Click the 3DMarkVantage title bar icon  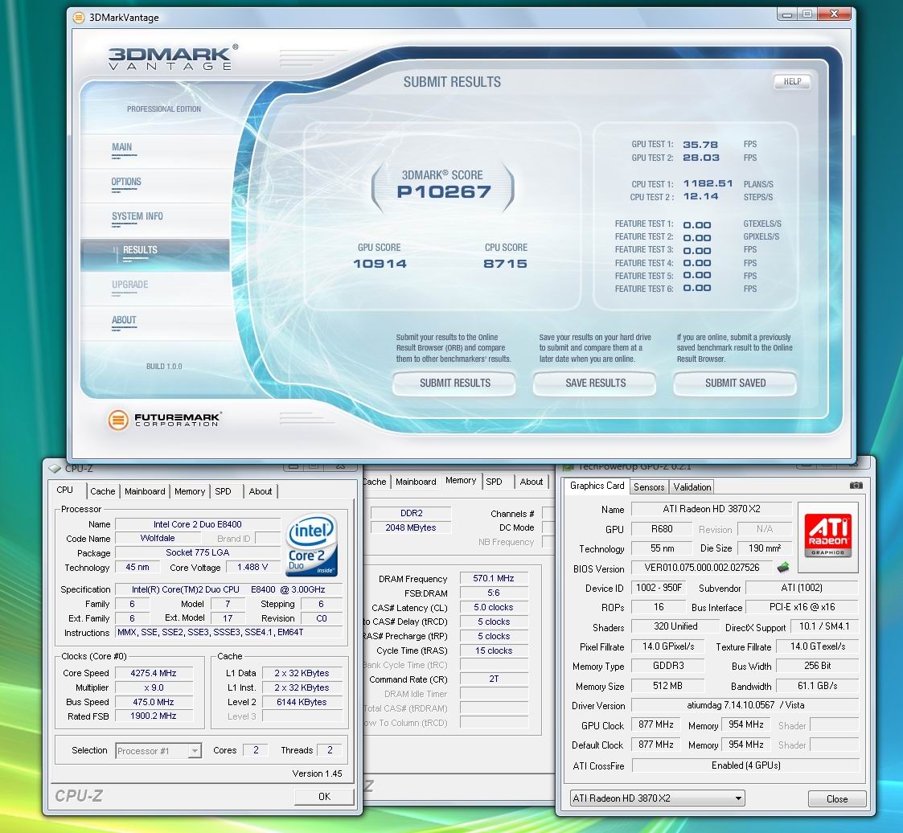tap(79, 17)
